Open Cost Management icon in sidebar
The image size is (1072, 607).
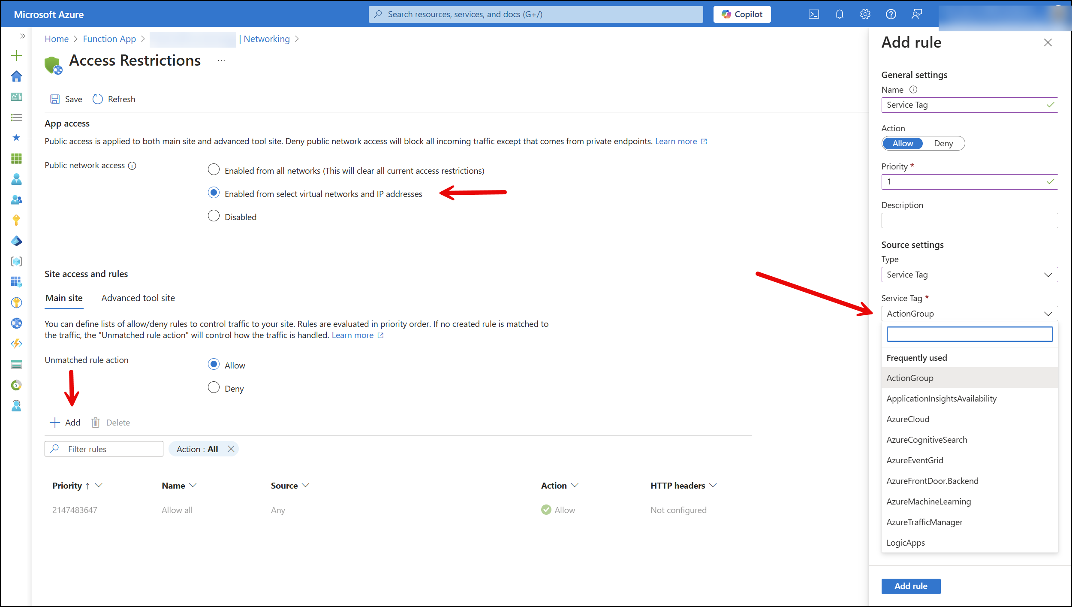click(16, 385)
